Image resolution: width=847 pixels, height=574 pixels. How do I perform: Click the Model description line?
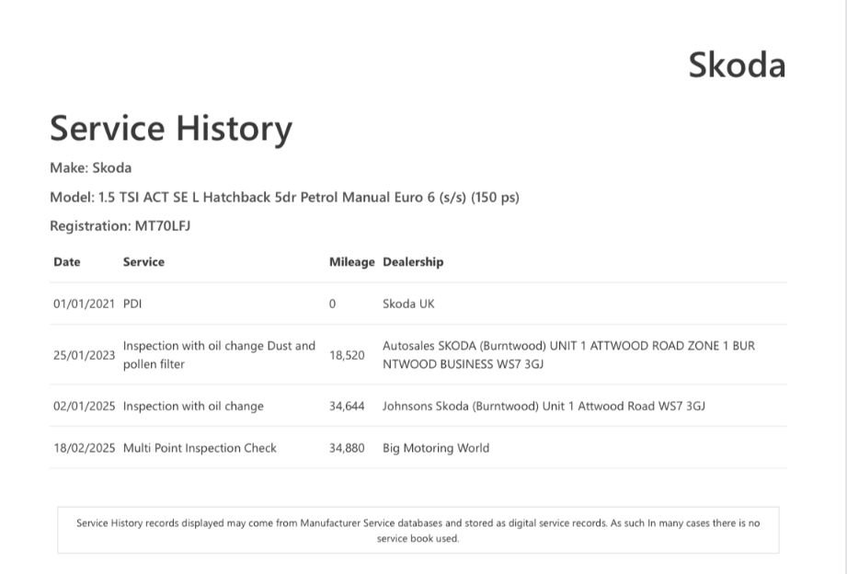[284, 197]
